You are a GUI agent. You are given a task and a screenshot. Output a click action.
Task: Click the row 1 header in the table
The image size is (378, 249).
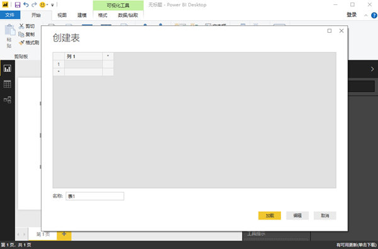coord(59,64)
